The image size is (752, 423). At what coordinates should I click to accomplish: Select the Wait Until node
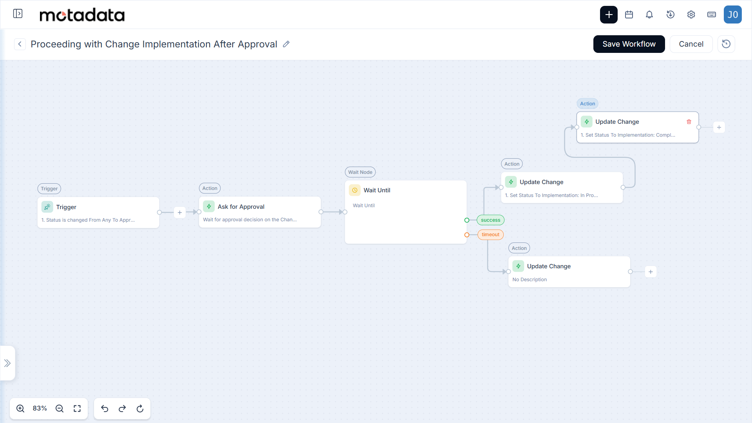tap(406, 212)
